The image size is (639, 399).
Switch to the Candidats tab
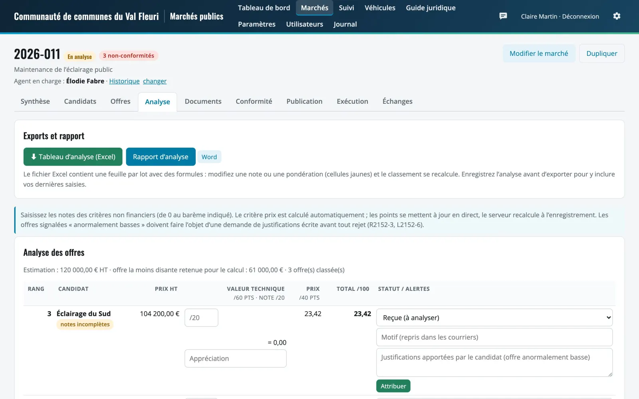(x=80, y=101)
